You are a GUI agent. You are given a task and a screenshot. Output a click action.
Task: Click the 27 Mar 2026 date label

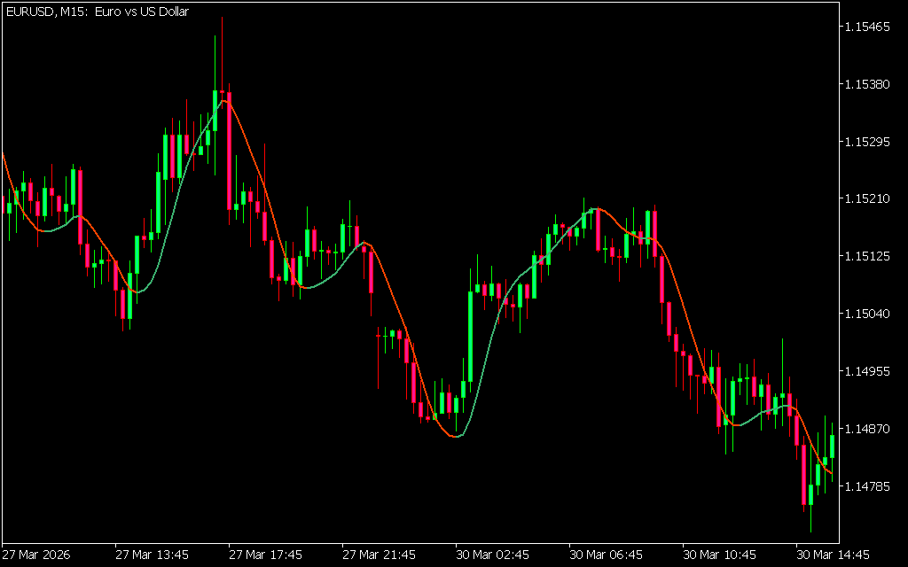click(35, 555)
